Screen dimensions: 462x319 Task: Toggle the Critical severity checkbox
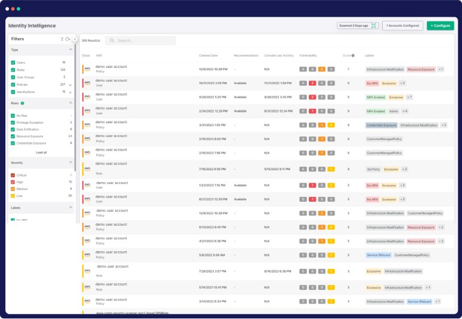[x=13, y=175]
